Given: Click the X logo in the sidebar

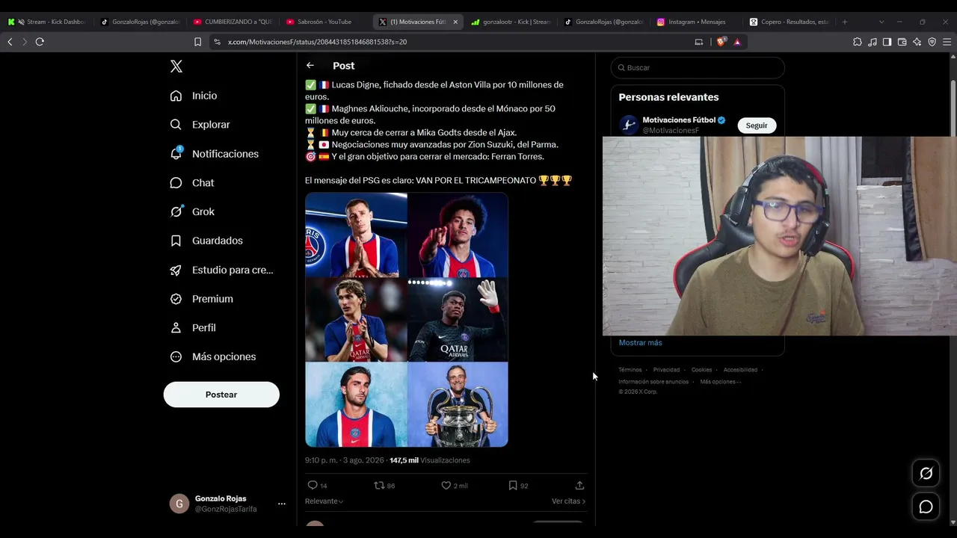Looking at the screenshot, I should tap(176, 67).
